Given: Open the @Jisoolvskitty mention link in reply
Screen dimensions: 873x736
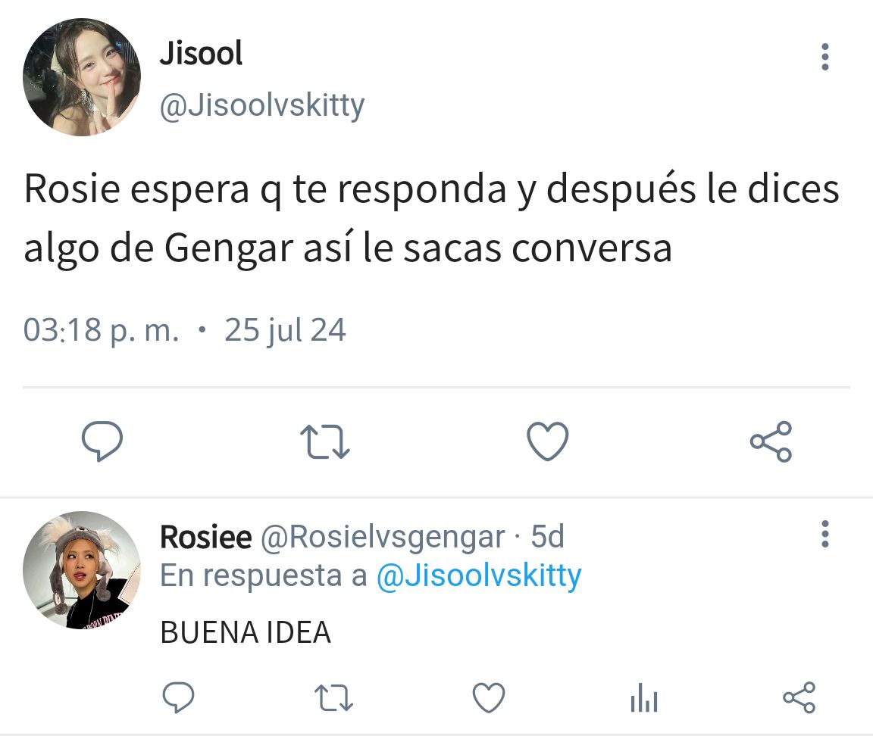Looking at the screenshot, I should 479,575.
